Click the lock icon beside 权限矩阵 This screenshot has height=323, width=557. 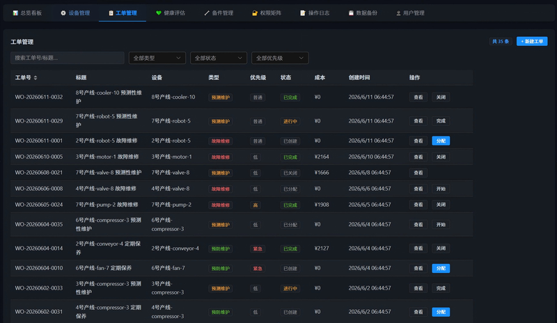point(255,13)
